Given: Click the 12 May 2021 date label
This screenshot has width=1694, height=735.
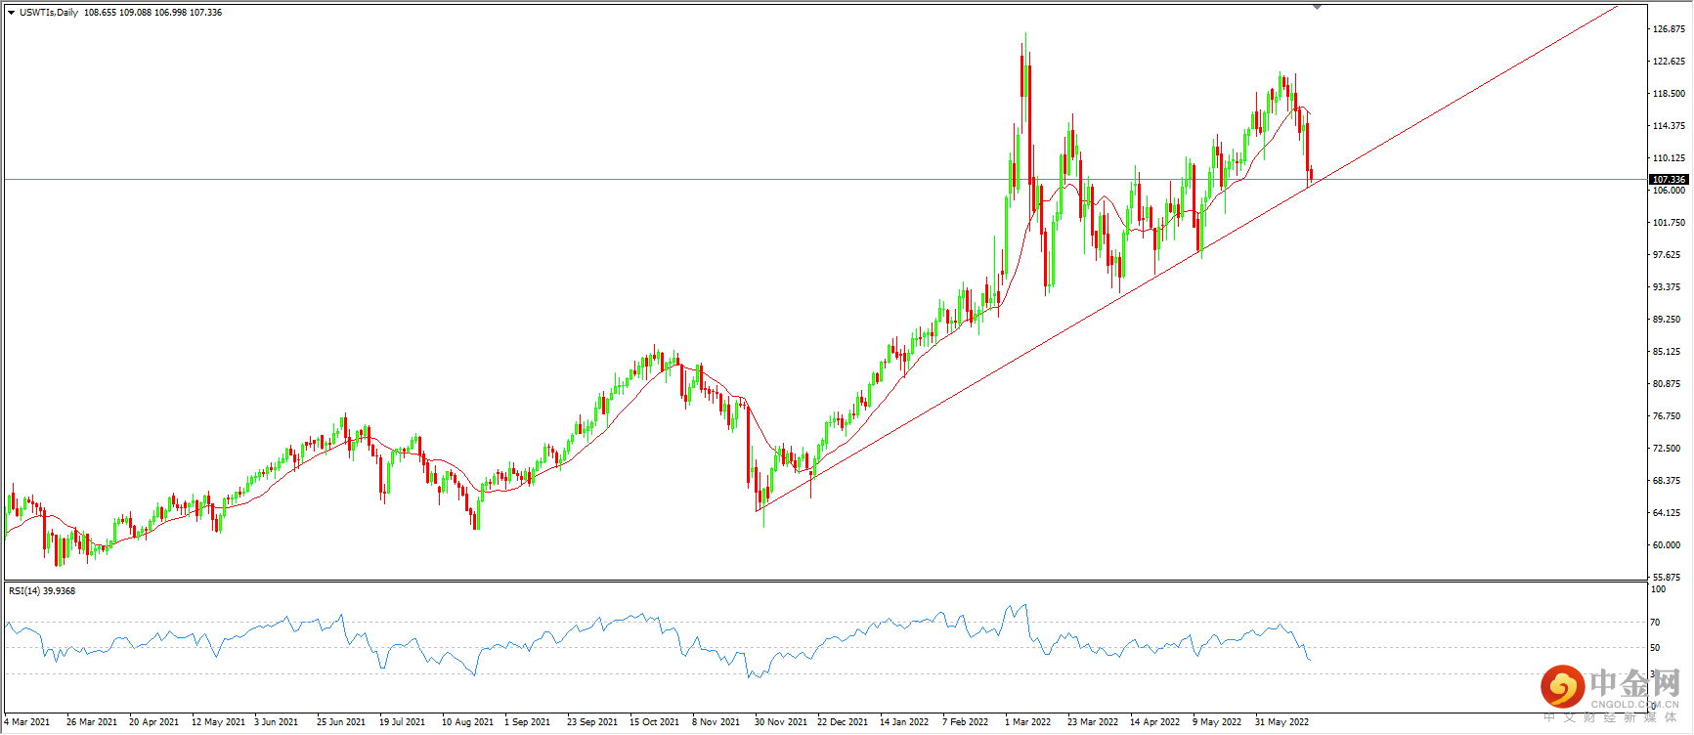Looking at the screenshot, I should coord(219,722).
